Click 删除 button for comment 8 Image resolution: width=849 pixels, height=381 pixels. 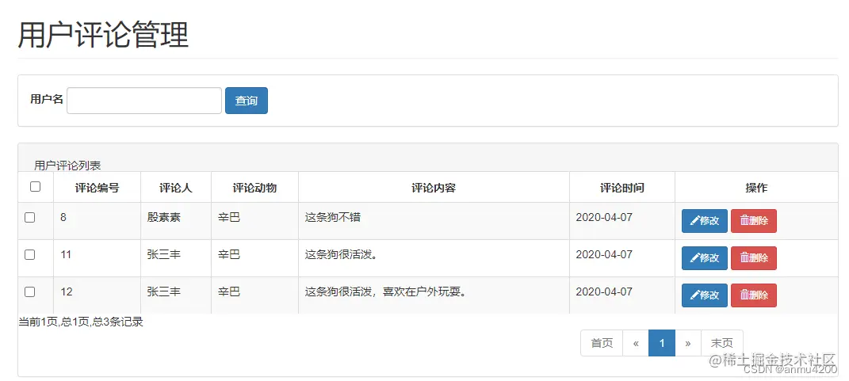click(754, 221)
